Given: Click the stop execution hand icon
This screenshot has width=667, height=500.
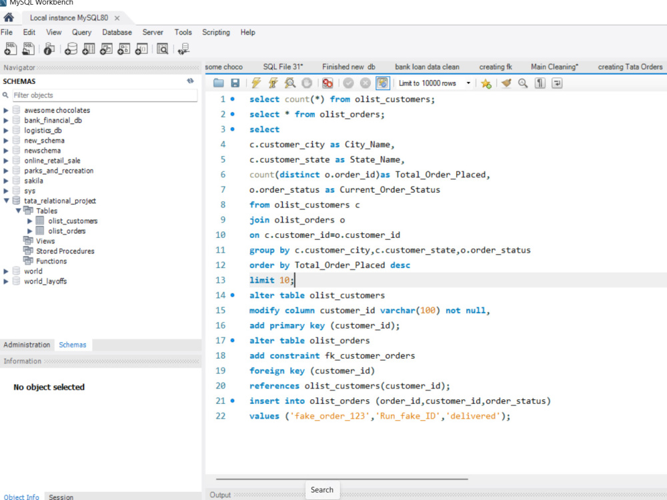Looking at the screenshot, I should coord(307,83).
